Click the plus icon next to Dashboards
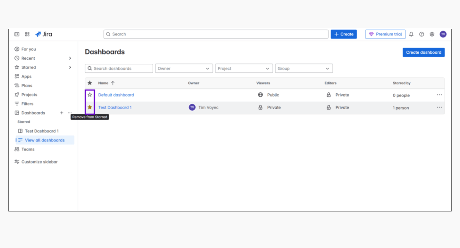 62,113
